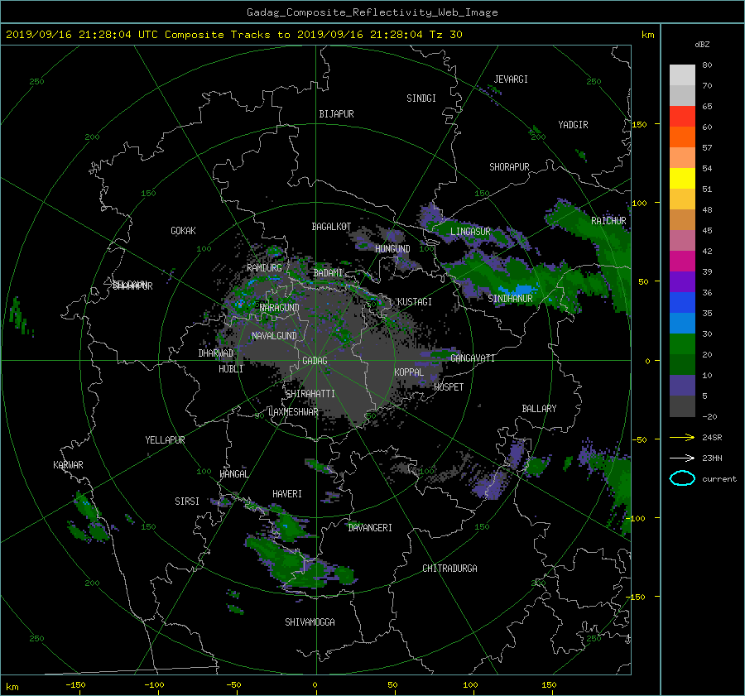The image size is (745, 696).
Task: Click the SHIVAMOGGA label
Action: pos(310,622)
